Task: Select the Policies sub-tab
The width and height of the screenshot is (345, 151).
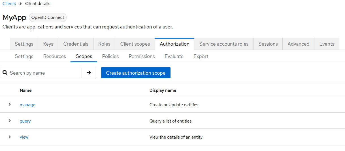Action: click(x=110, y=56)
